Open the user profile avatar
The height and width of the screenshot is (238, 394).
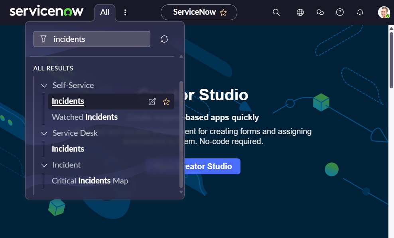(x=384, y=12)
